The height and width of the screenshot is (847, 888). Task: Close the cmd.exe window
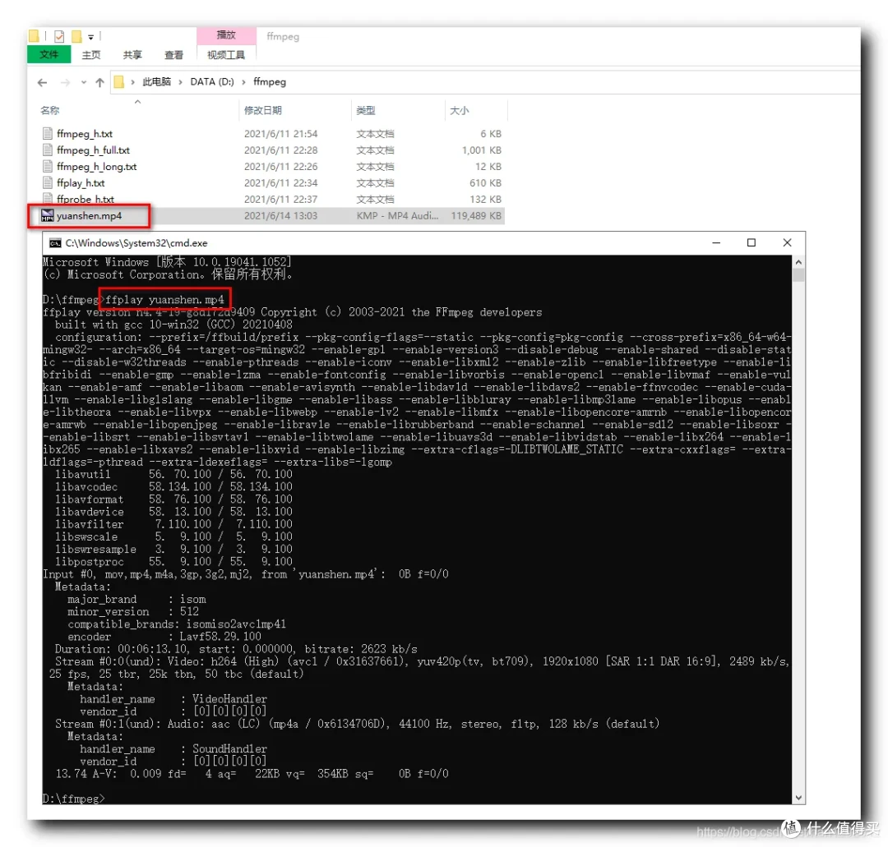[787, 242]
